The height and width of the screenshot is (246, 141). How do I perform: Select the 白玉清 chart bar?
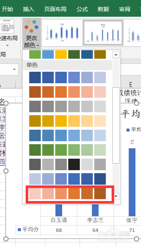(59, 210)
